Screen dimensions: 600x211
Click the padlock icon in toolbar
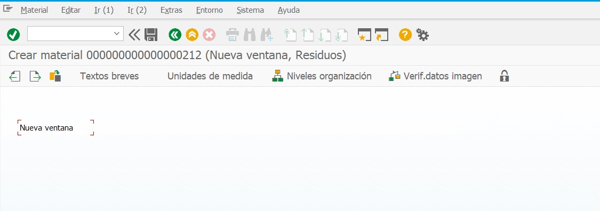pyautogui.click(x=505, y=76)
